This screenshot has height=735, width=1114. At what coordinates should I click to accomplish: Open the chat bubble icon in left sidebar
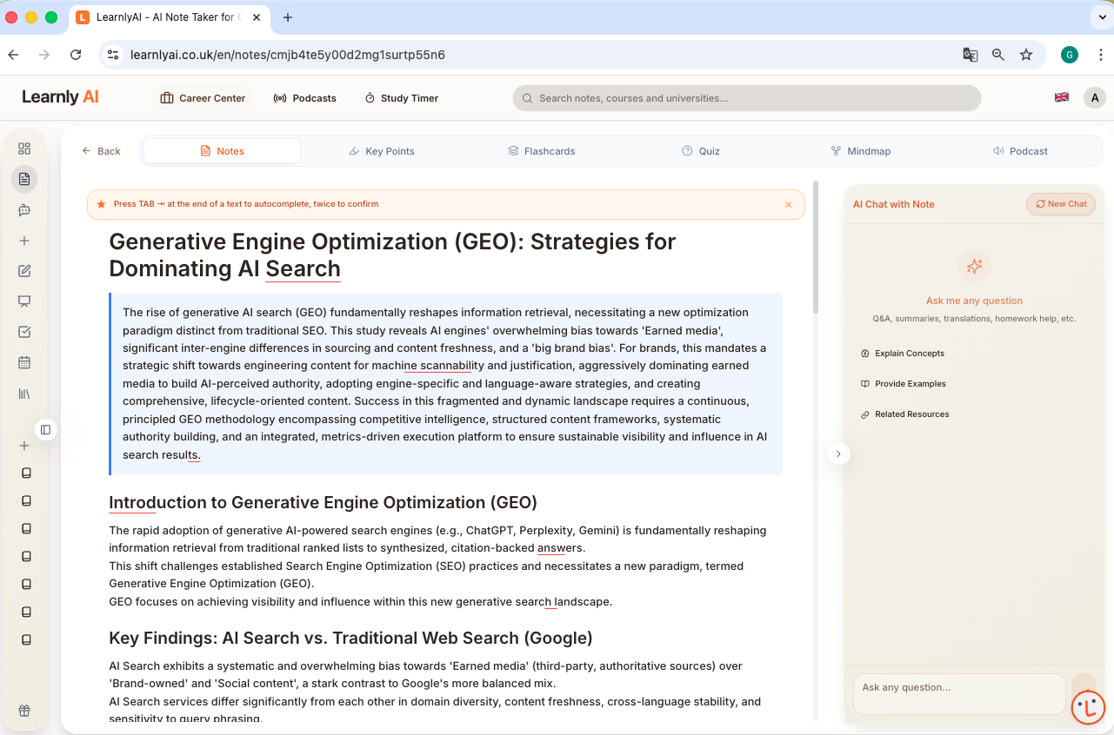24,209
